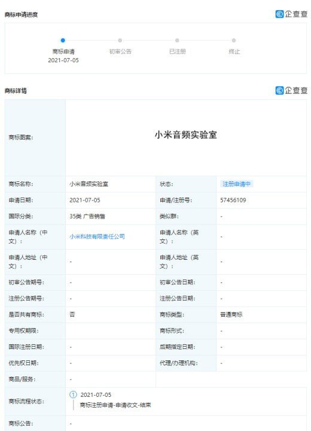
Task: Click the 优先权日期 field label
Action: point(24,363)
